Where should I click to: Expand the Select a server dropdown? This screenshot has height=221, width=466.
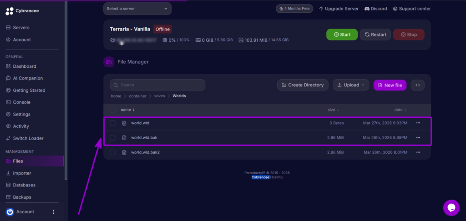point(137,9)
